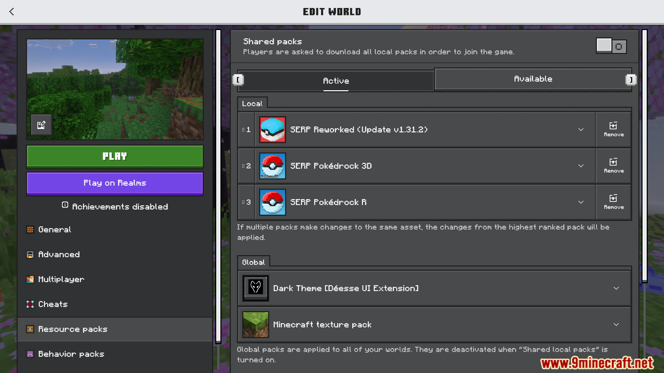Screen dimensions: 664x373
Task: Toggle the Shared packs switch
Action: point(611,46)
